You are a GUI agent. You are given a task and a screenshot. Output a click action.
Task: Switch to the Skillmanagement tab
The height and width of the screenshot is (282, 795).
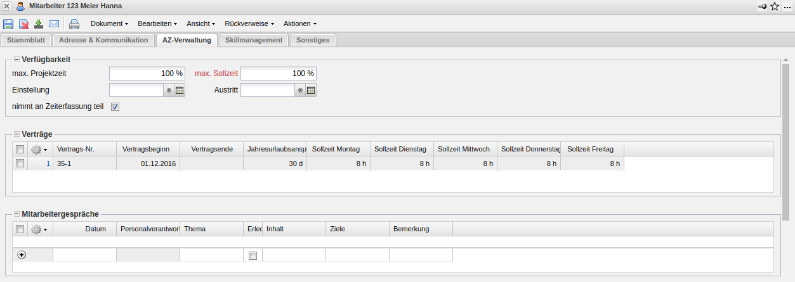(x=253, y=40)
